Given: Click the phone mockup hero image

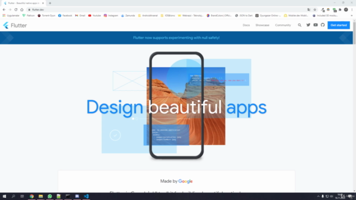Looking at the screenshot, I should (x=176, y=105).
